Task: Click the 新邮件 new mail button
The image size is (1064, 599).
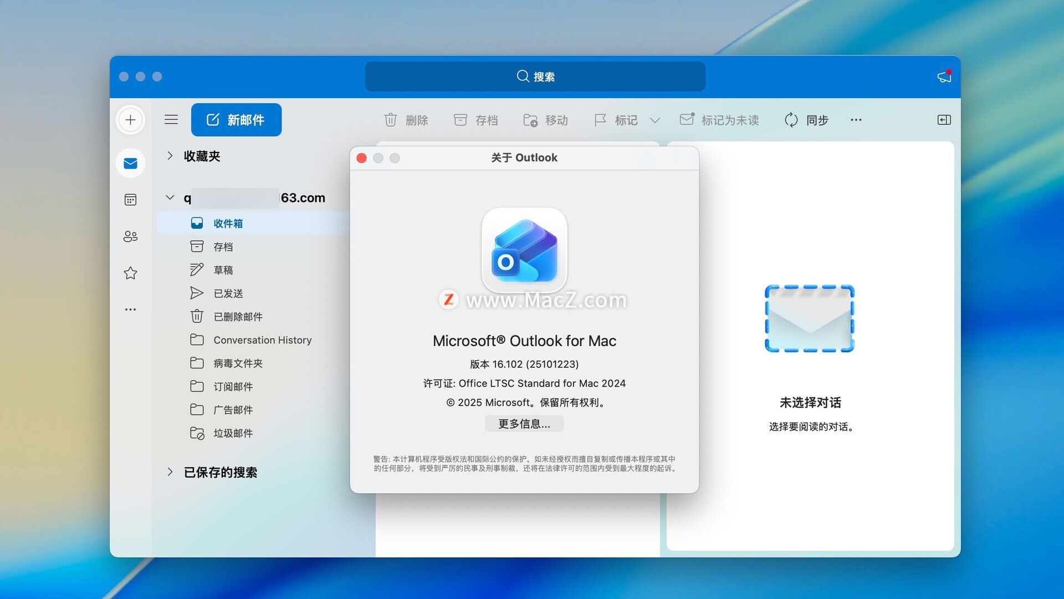Action: (x=236, y=120)
